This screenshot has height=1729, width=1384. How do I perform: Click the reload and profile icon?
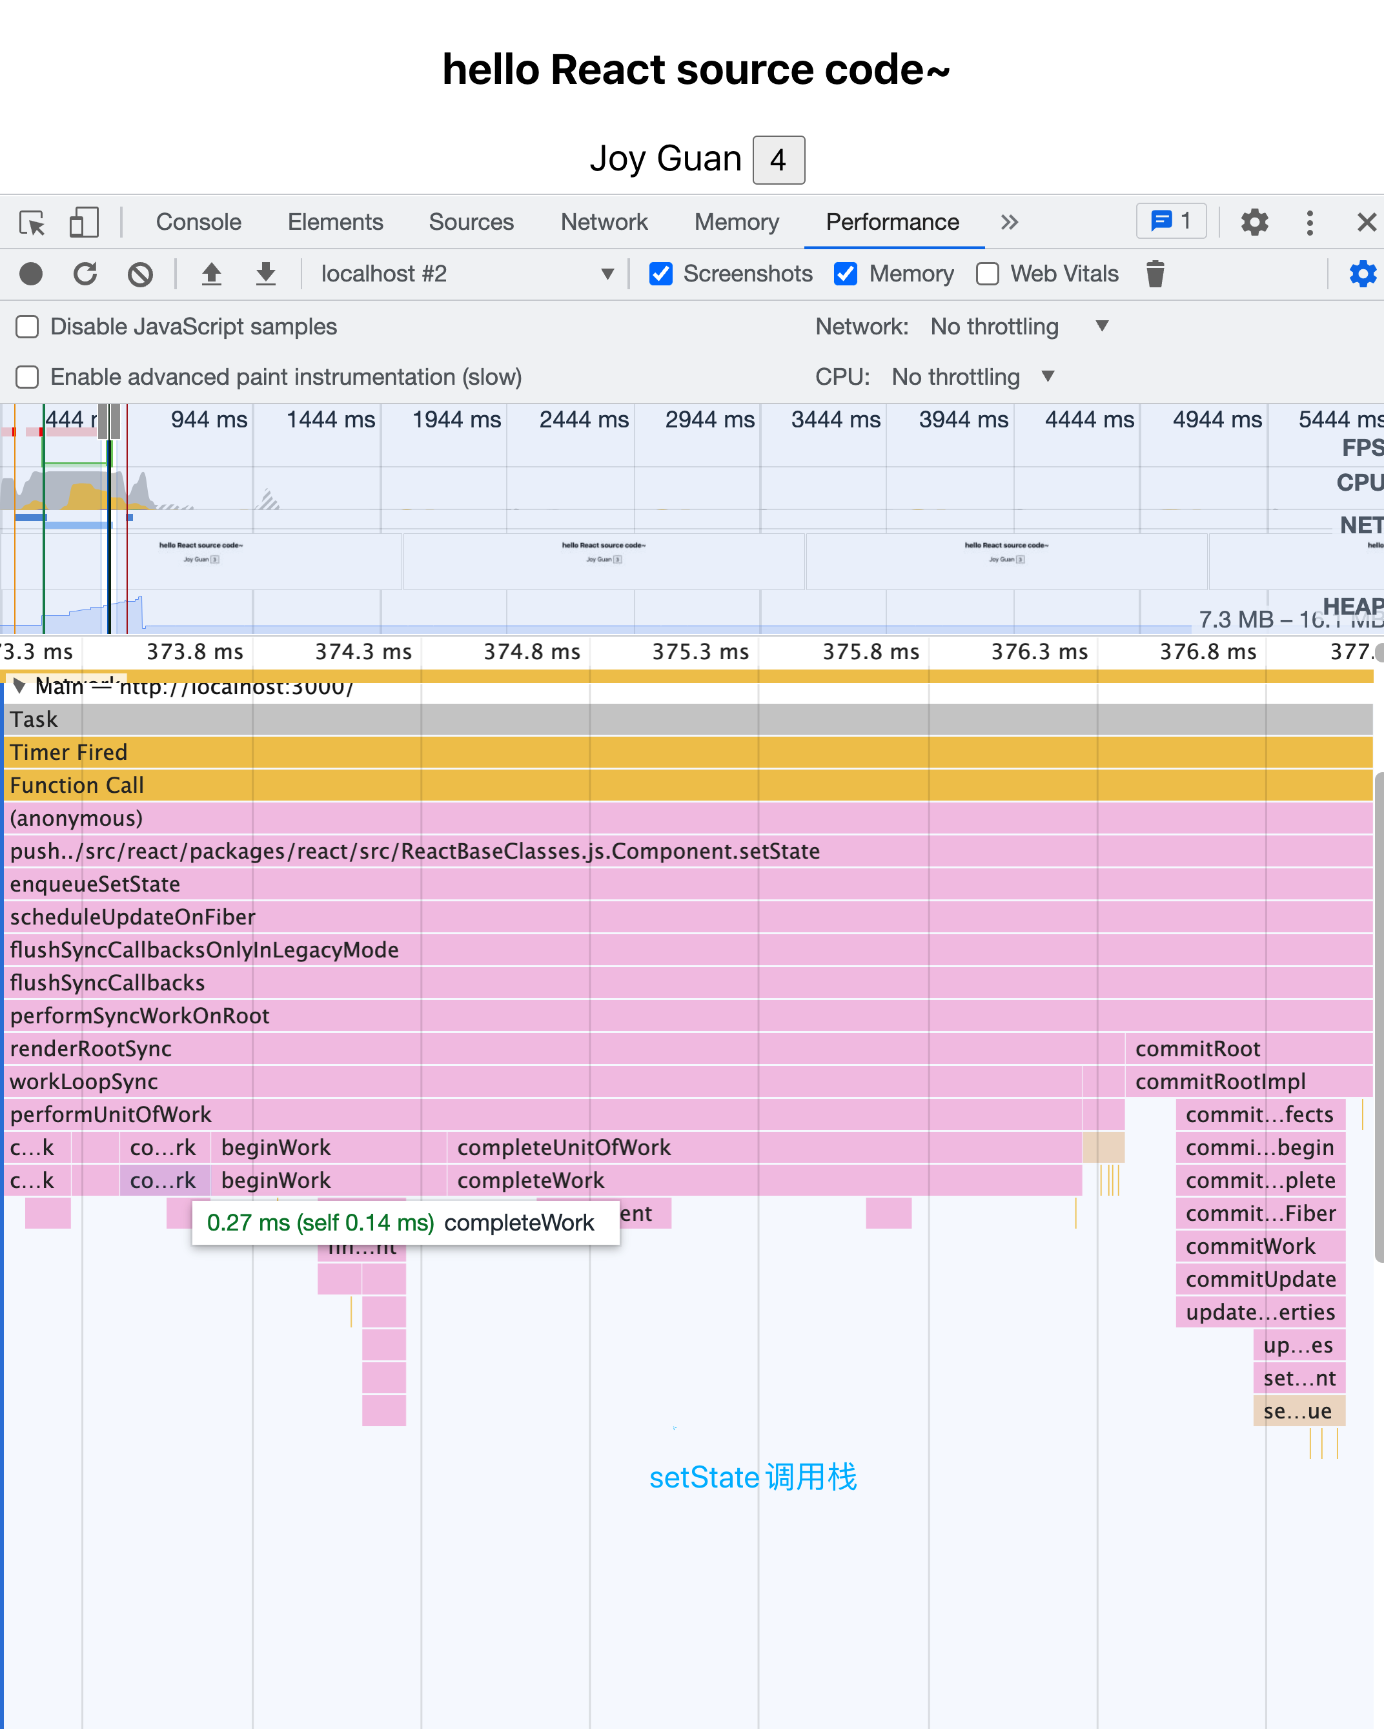(85, 274)
